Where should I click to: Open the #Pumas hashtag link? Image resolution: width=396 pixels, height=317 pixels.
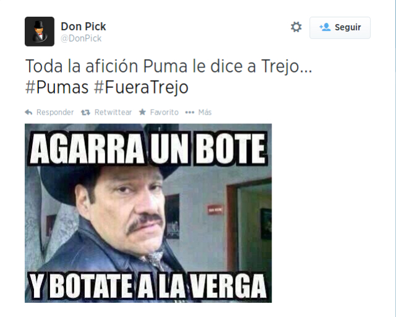click(57, 87)
